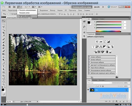The height and width of the screenshot is (106, 132).
Task: Click the Brightness/Contrast adjustment icon
Action: [x=97, y=41]
